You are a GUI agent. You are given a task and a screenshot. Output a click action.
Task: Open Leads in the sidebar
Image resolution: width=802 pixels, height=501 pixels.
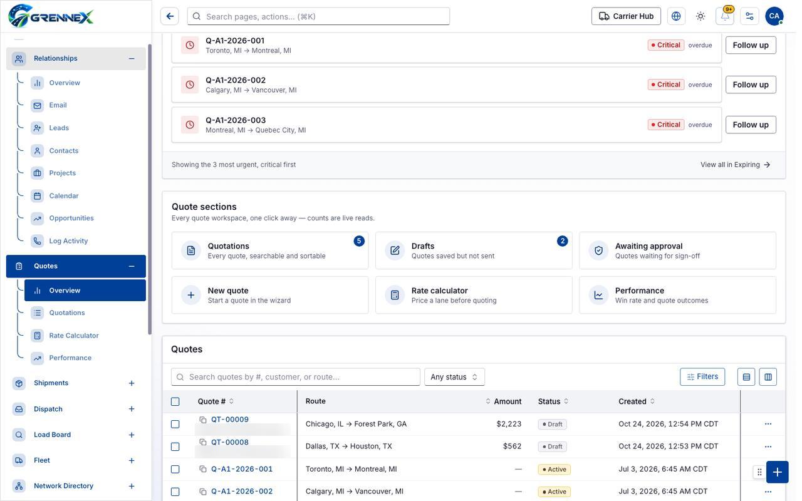coord(85,128)
